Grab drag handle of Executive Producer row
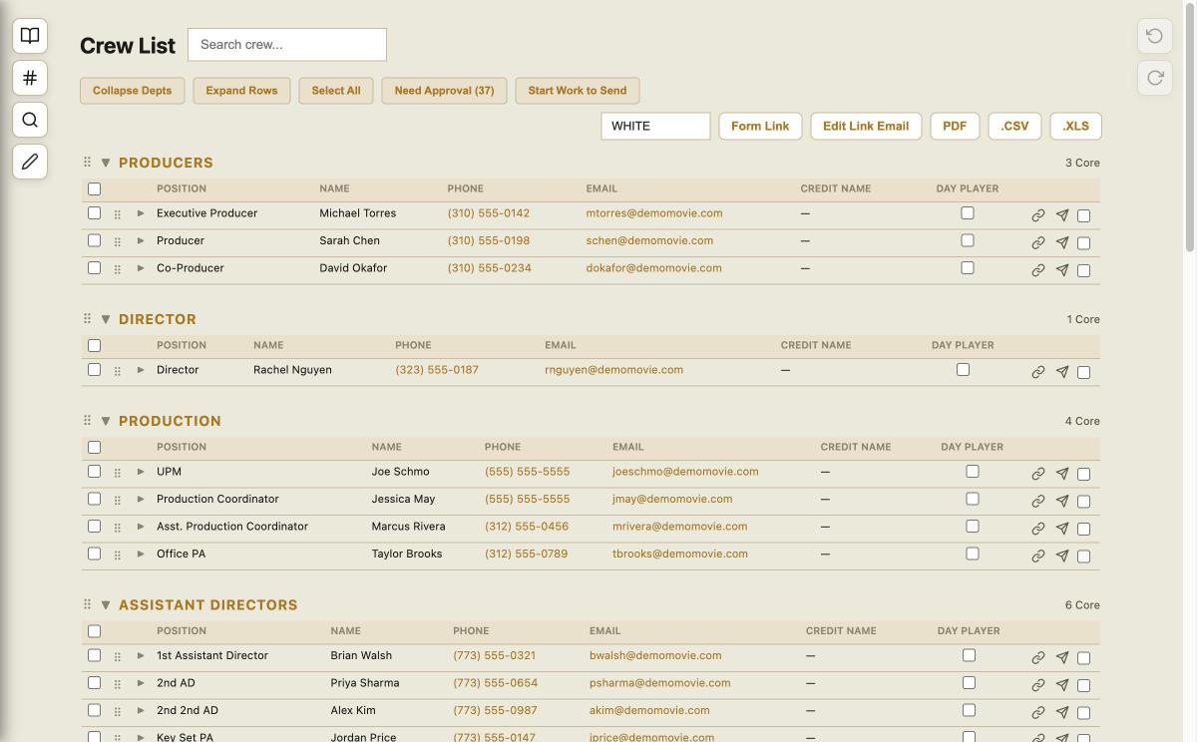1197x742 pixels. [x=118, y=214]
